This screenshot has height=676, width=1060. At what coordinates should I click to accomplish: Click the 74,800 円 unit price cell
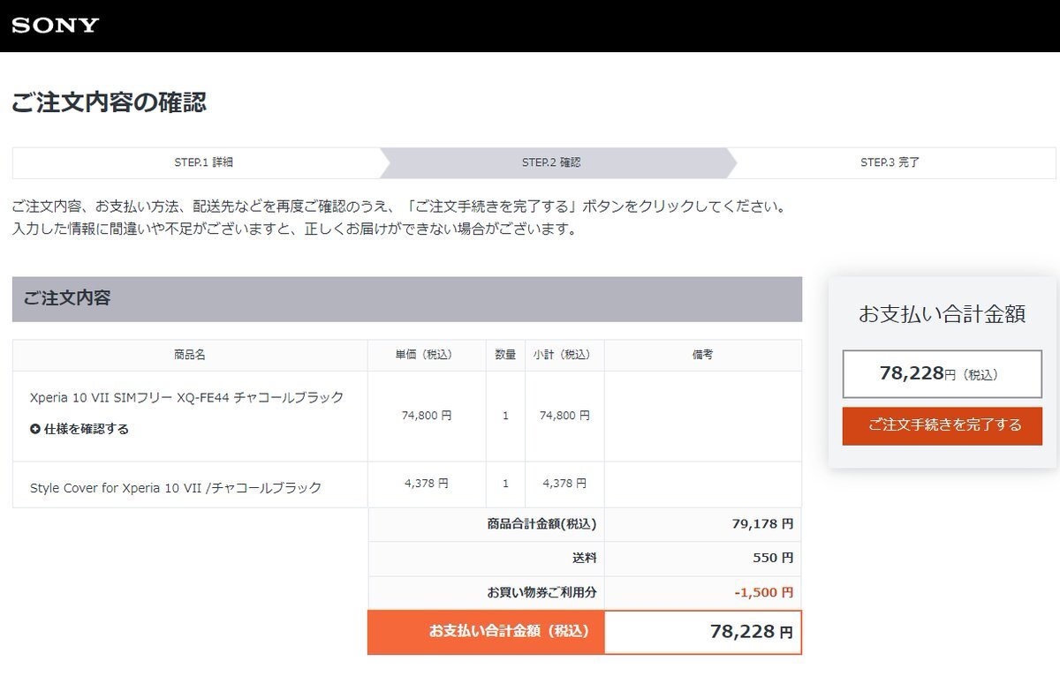[x=426, y=415]
